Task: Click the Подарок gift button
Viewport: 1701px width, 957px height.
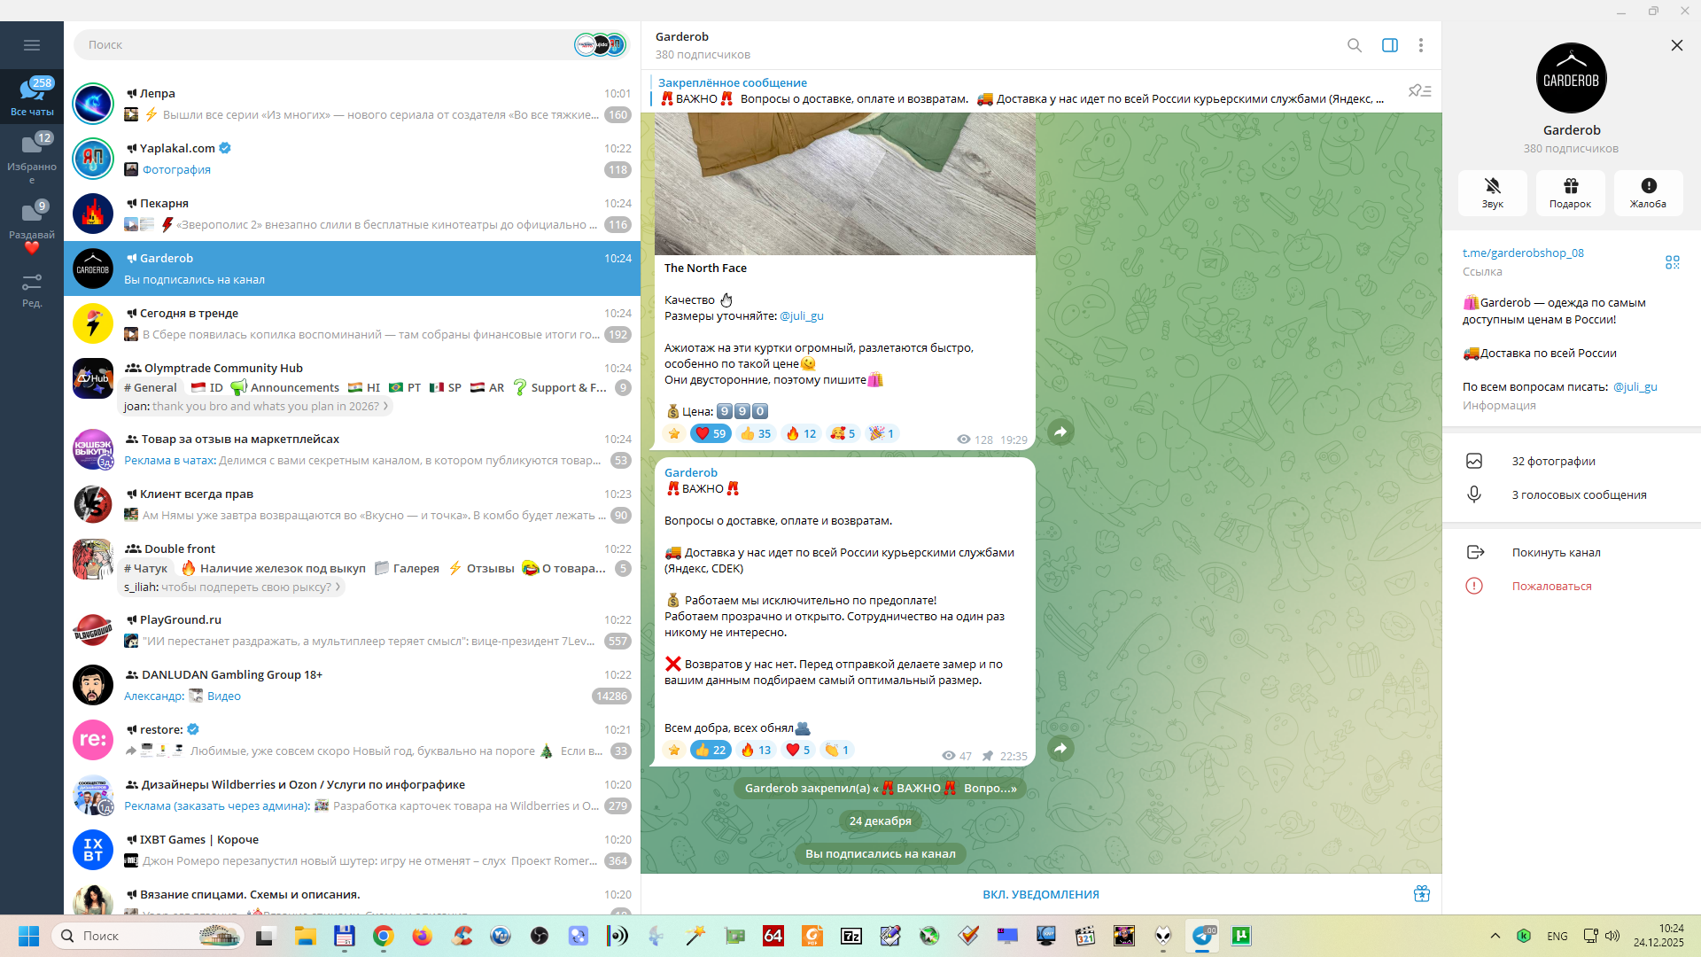Action: pyautogui.click(x=1570, y=192)
